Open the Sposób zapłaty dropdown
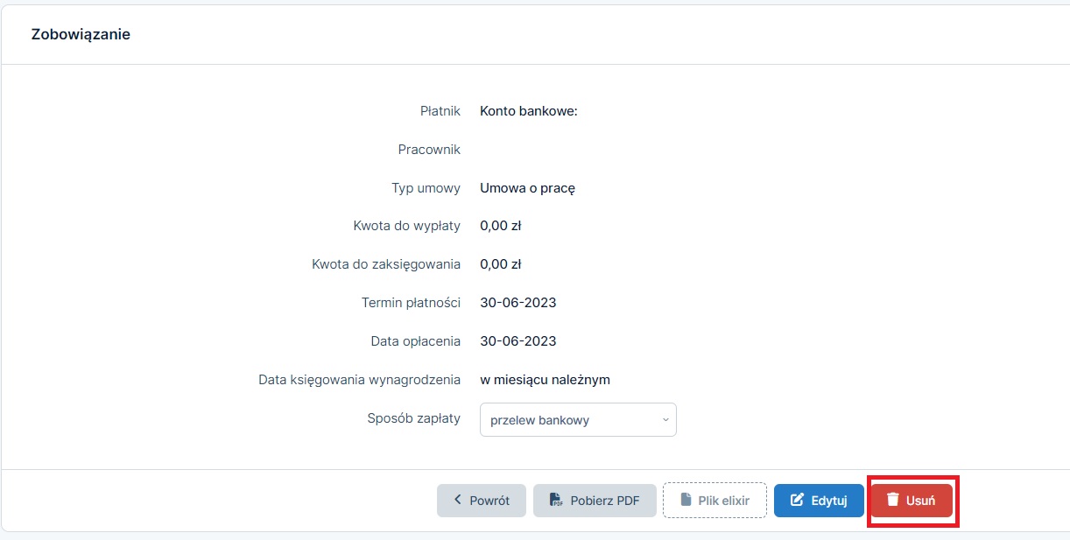 578,420
